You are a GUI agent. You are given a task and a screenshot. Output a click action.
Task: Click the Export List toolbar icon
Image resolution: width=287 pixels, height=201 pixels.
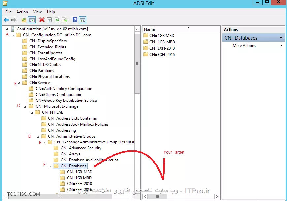[65, 20]
